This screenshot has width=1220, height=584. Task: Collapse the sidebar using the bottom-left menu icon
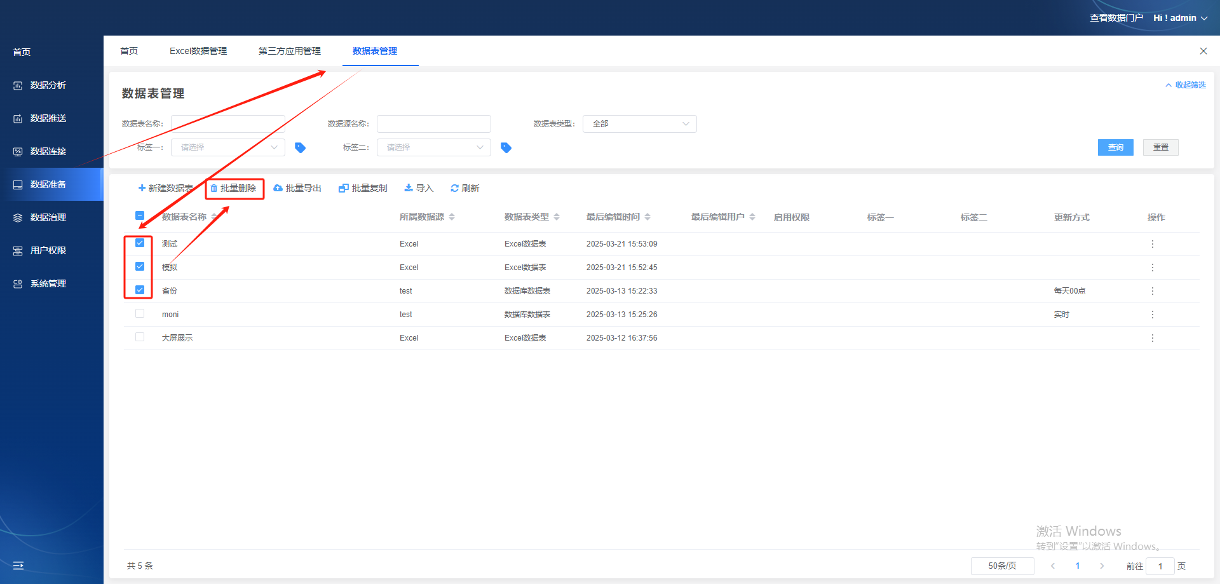click(x=18, y=566)
